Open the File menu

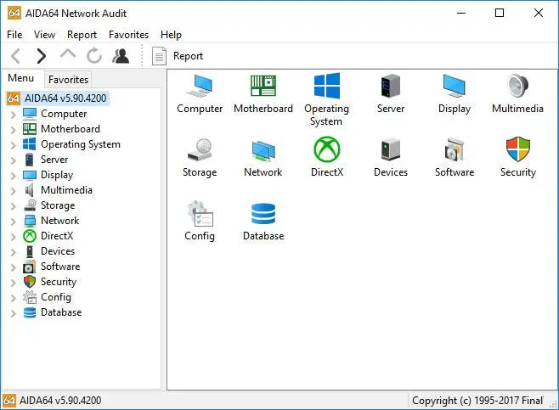pyautogui.click(x=14, y=35)
